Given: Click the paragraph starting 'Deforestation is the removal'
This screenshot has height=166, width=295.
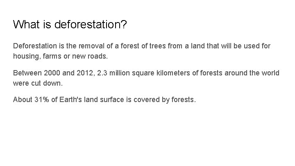Looking at the screenshot, I should [142, 51].
